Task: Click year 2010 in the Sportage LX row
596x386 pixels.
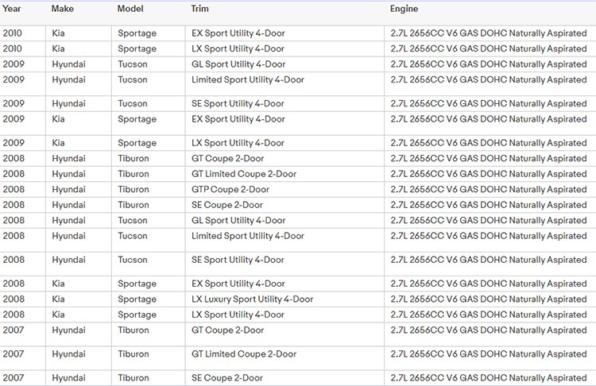Action: (x=12, y=48)
